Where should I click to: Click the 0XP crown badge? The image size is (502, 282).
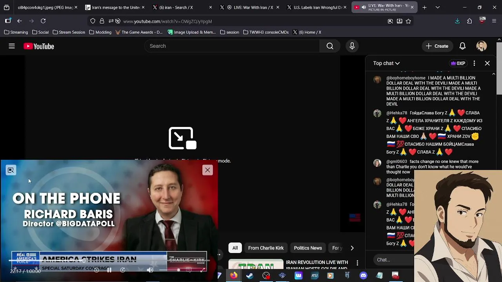point(458,63)
